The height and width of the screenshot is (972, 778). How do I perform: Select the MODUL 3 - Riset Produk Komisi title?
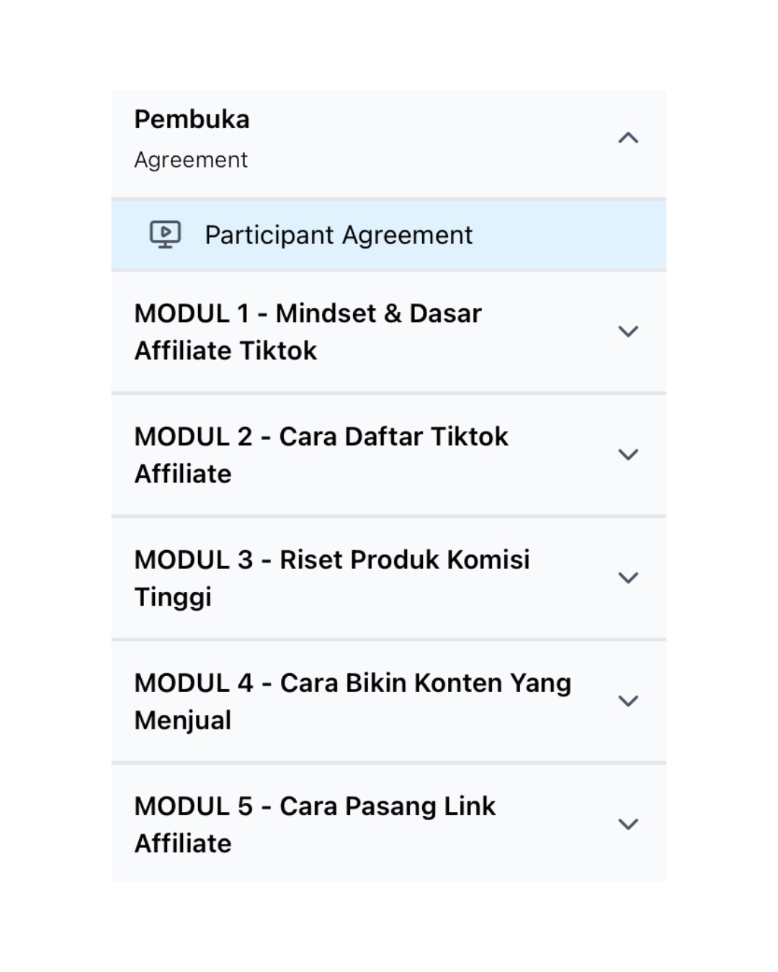tap(332, 560)
